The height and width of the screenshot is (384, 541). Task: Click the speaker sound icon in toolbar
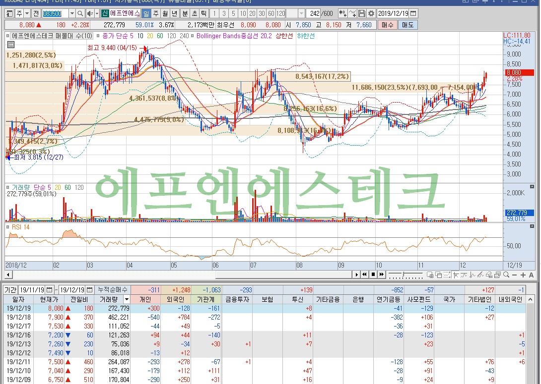coord(90,13)
